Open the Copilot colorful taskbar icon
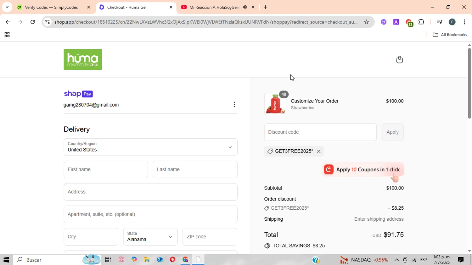Image resolution: width=472 pixels, height=265 pixels. click(x=134, y=260)
